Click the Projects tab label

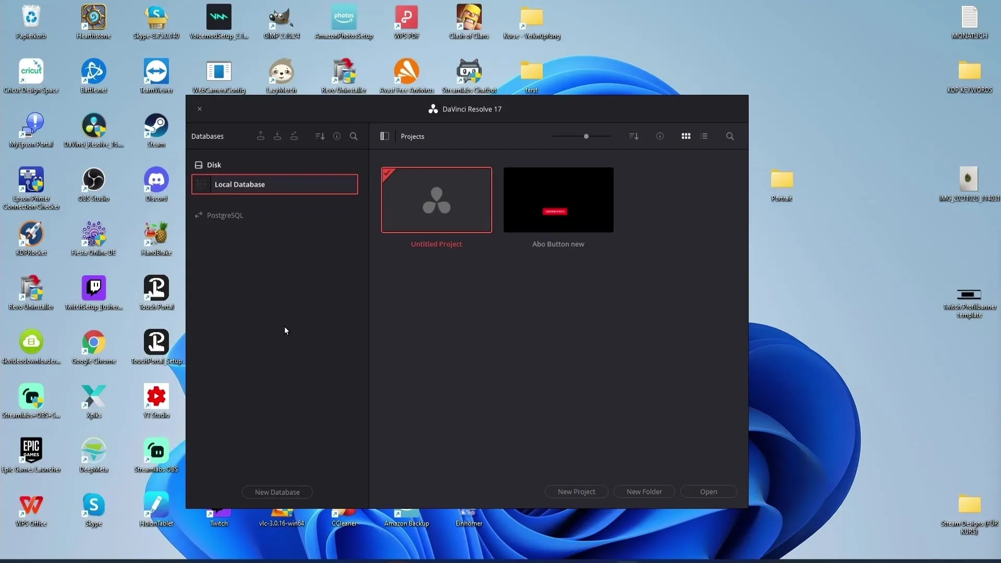pyautogui.click(x=412, y=136)
